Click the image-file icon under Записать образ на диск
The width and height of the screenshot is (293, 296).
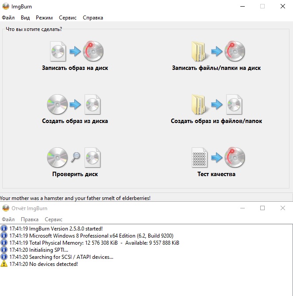pos(58,51)
